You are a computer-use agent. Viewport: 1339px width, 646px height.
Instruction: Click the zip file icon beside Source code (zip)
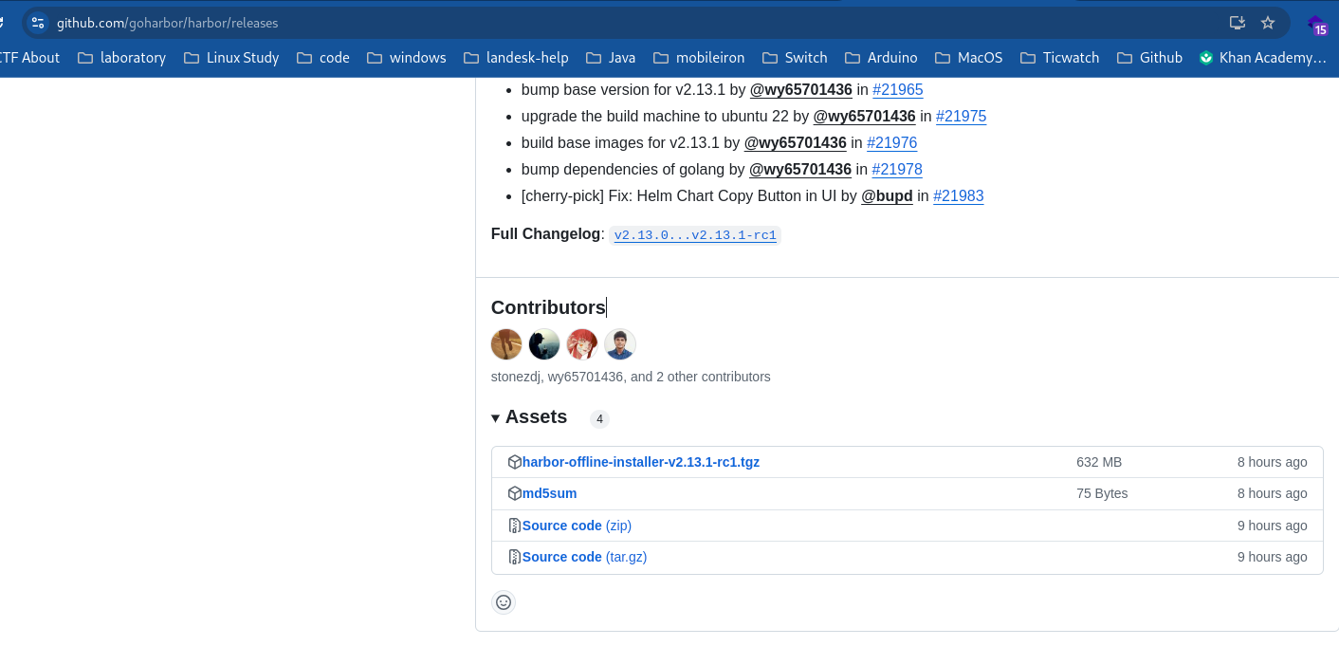(x=515, y=526)
